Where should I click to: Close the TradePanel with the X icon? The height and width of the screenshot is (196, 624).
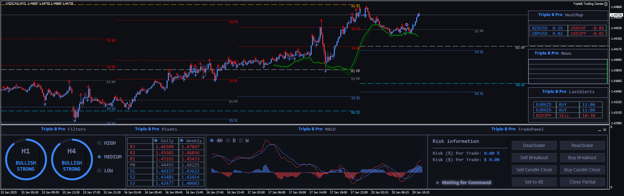pos(605,130)
